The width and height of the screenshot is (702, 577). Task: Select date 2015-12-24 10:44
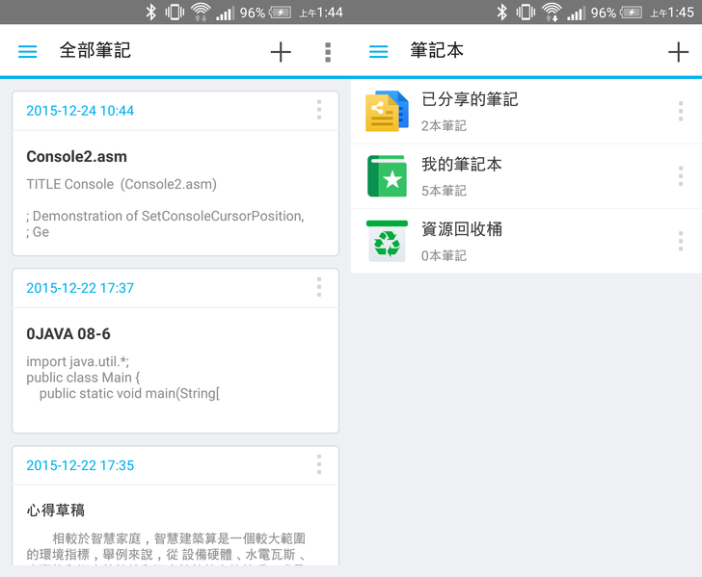click(x=80, y=111)
